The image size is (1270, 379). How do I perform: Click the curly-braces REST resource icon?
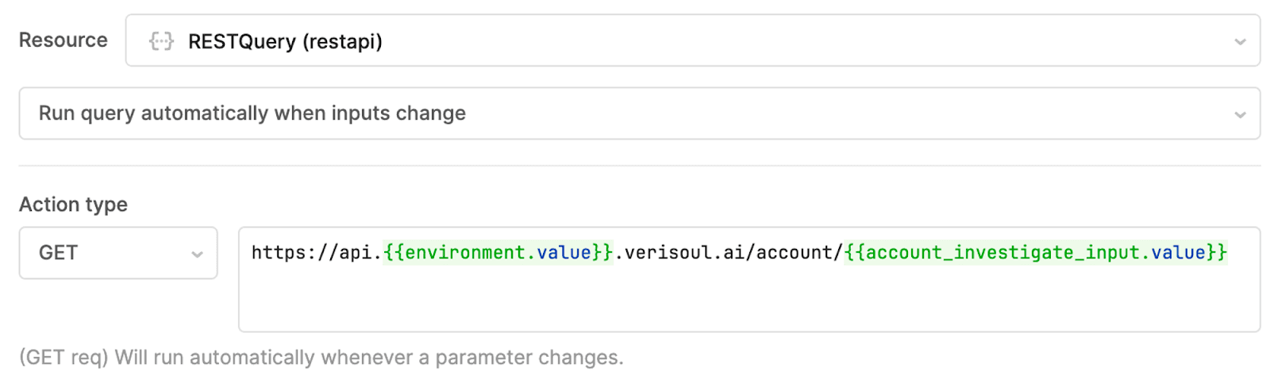click(x=161, y=41)
